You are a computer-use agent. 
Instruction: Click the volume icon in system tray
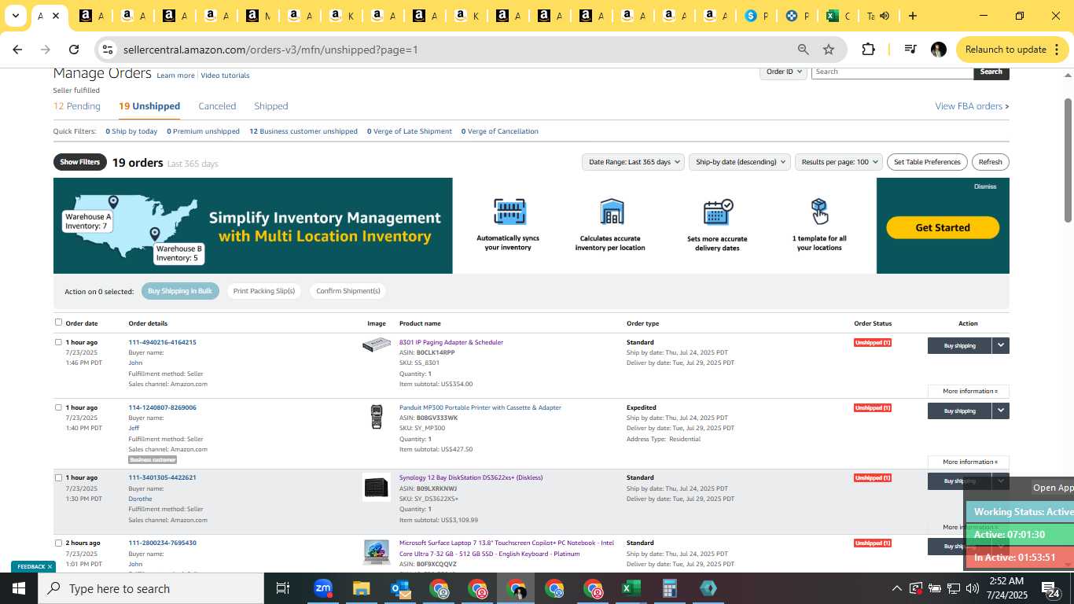972,588
